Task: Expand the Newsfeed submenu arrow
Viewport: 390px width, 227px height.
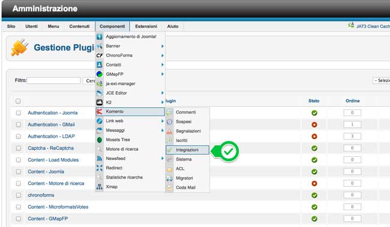Action: point(162,159)
